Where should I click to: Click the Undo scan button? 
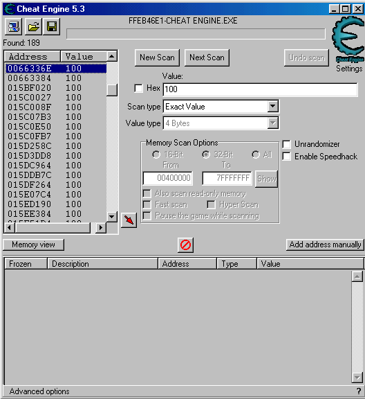point(306,57)
